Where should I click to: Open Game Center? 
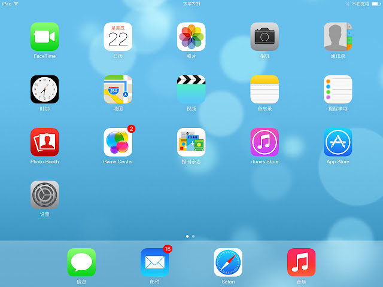118,142
